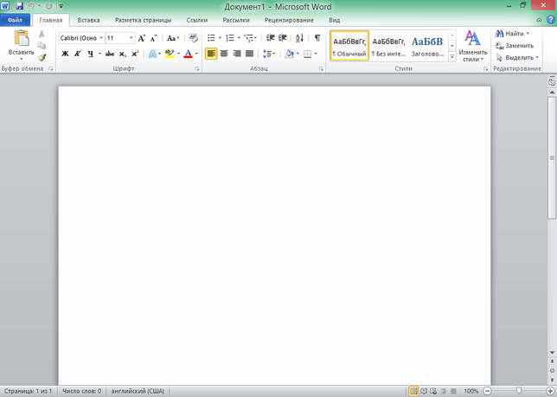This screenshot has width=557, height=397.
Task: Open the Calibri font name dropdown
Action: click(x=101, y=38)
